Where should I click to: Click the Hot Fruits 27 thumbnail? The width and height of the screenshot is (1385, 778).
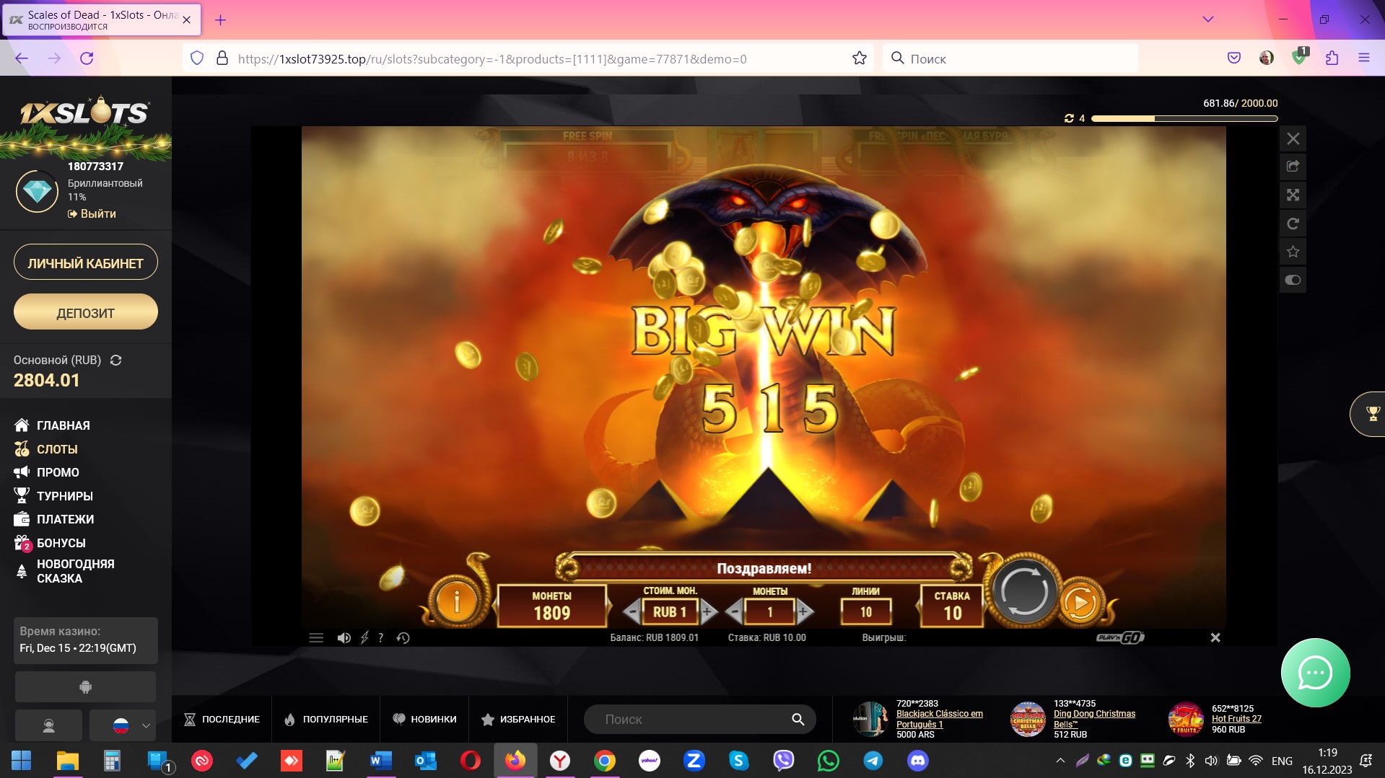point(1187,719)
